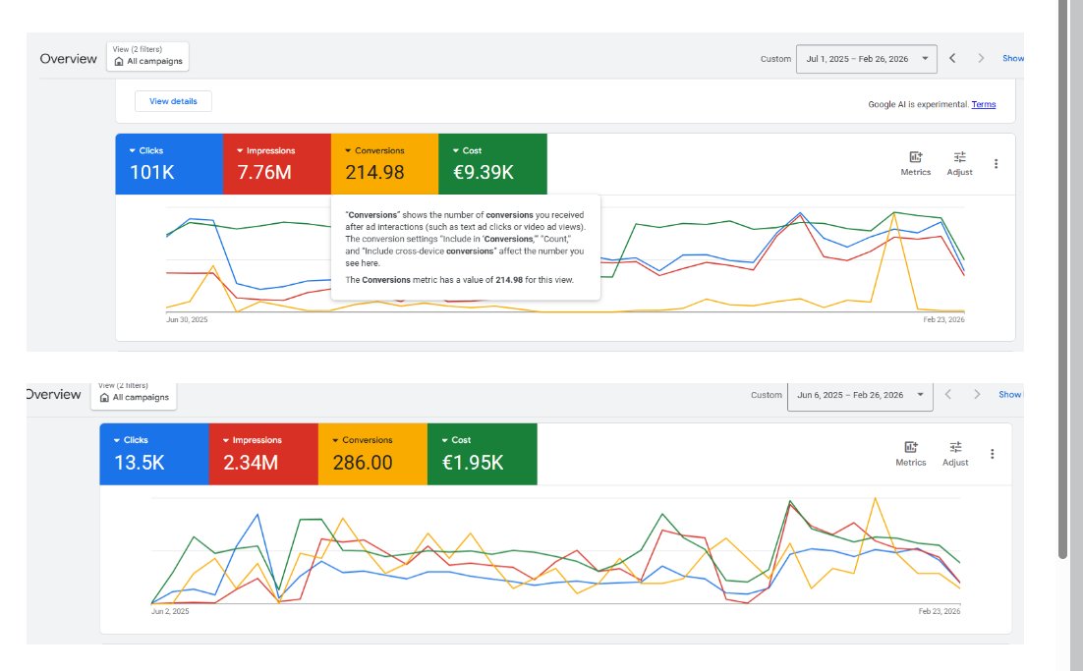Screen dimensions: 1083x671
Task: Open three-dot menu in lower overview chart
Action: click(992, 454)
